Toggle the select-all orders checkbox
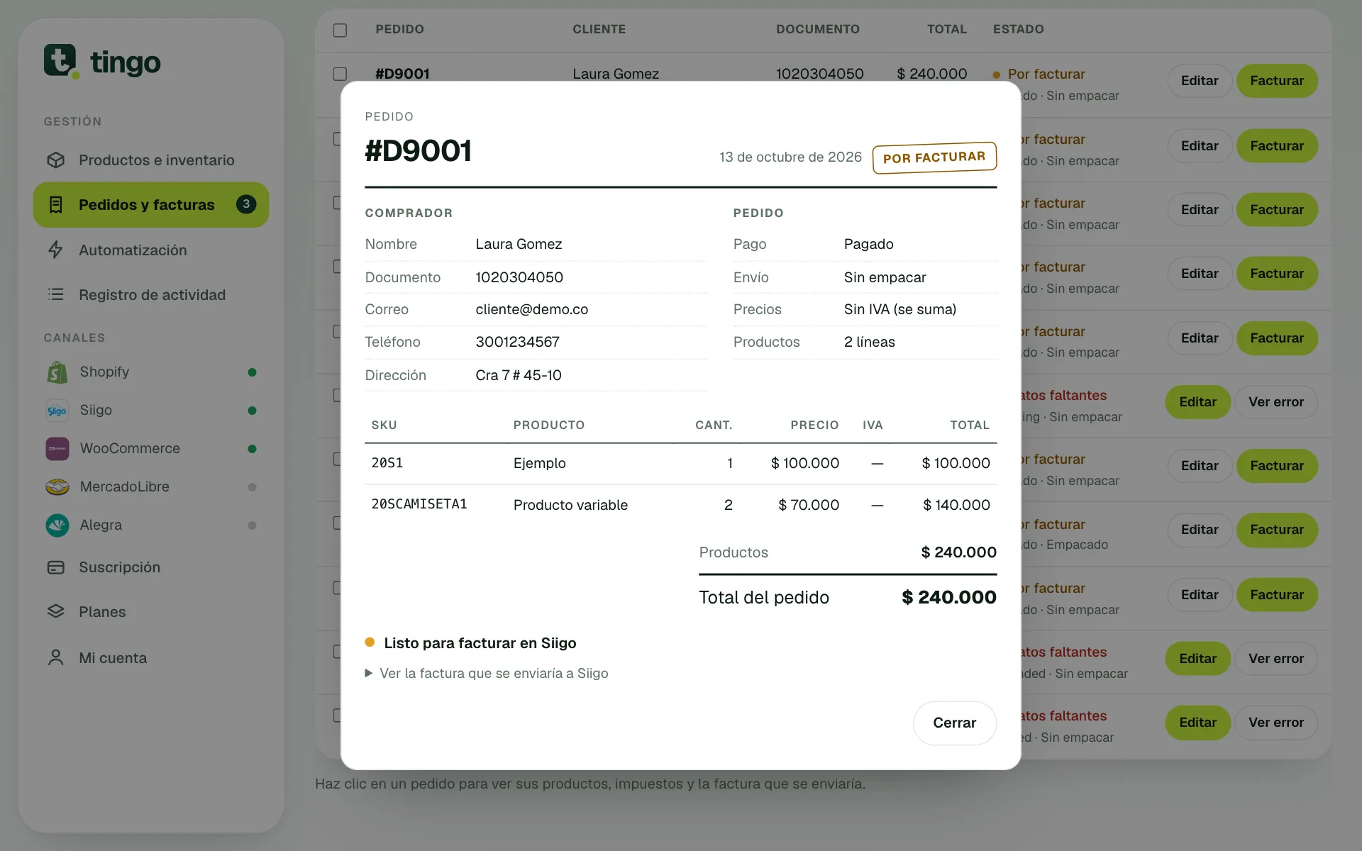 tap(340, 30)
